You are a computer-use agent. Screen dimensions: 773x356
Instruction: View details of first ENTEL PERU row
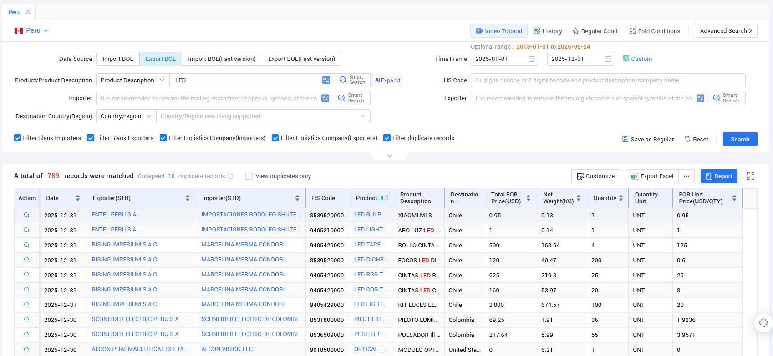click(27, 215)
